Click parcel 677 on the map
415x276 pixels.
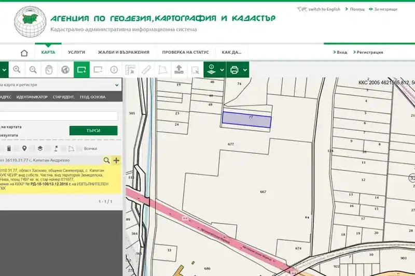coord(231,144)
